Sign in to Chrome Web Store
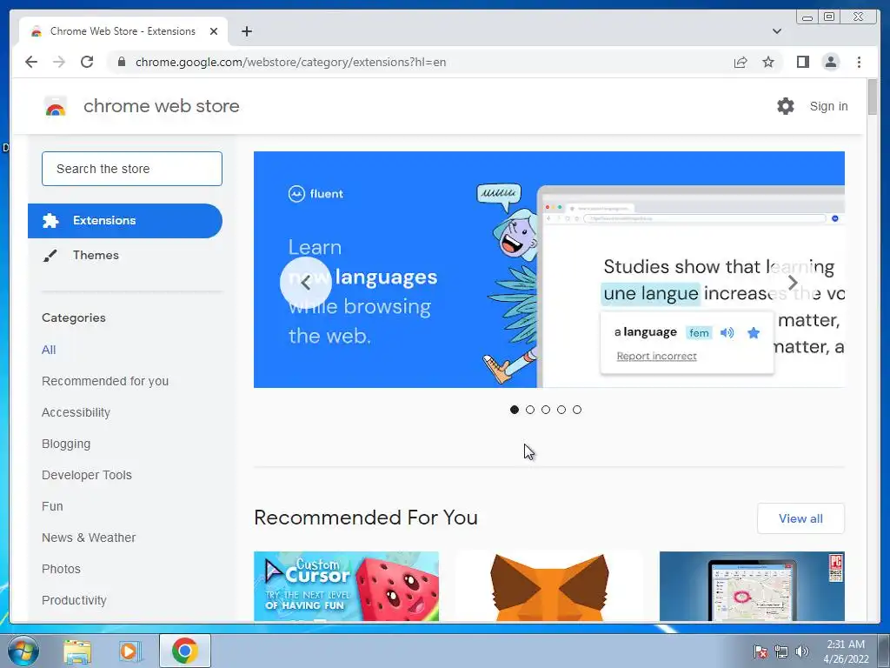 point(828,106)
